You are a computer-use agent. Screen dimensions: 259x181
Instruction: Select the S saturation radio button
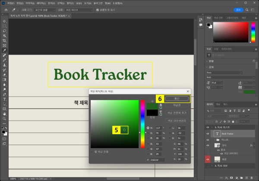point(148,133)
